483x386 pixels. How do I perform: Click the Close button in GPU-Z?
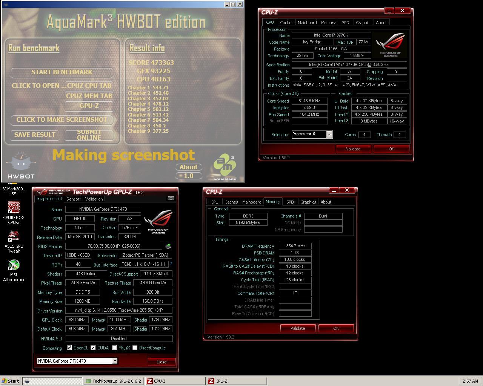162,361
